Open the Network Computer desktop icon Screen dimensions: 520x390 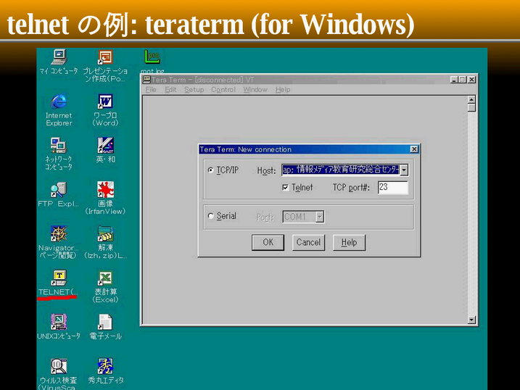[x=59, y=145]
